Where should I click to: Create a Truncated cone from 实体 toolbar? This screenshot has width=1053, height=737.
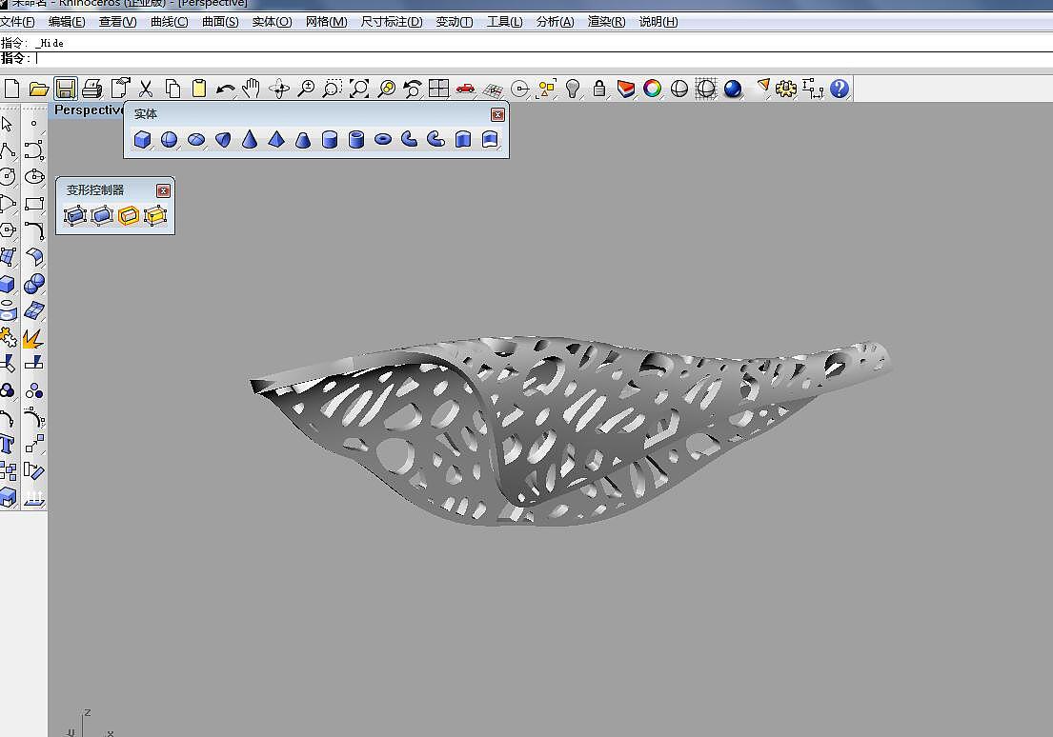click(303, 140)
